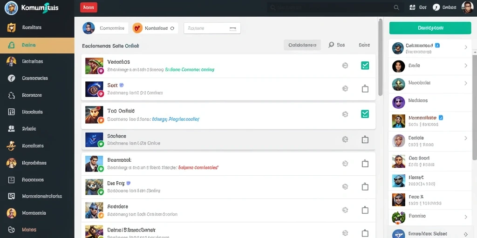Check the Deimal row checkbox
This screenshot has width=477, height=238.
[x=365, y=233]
